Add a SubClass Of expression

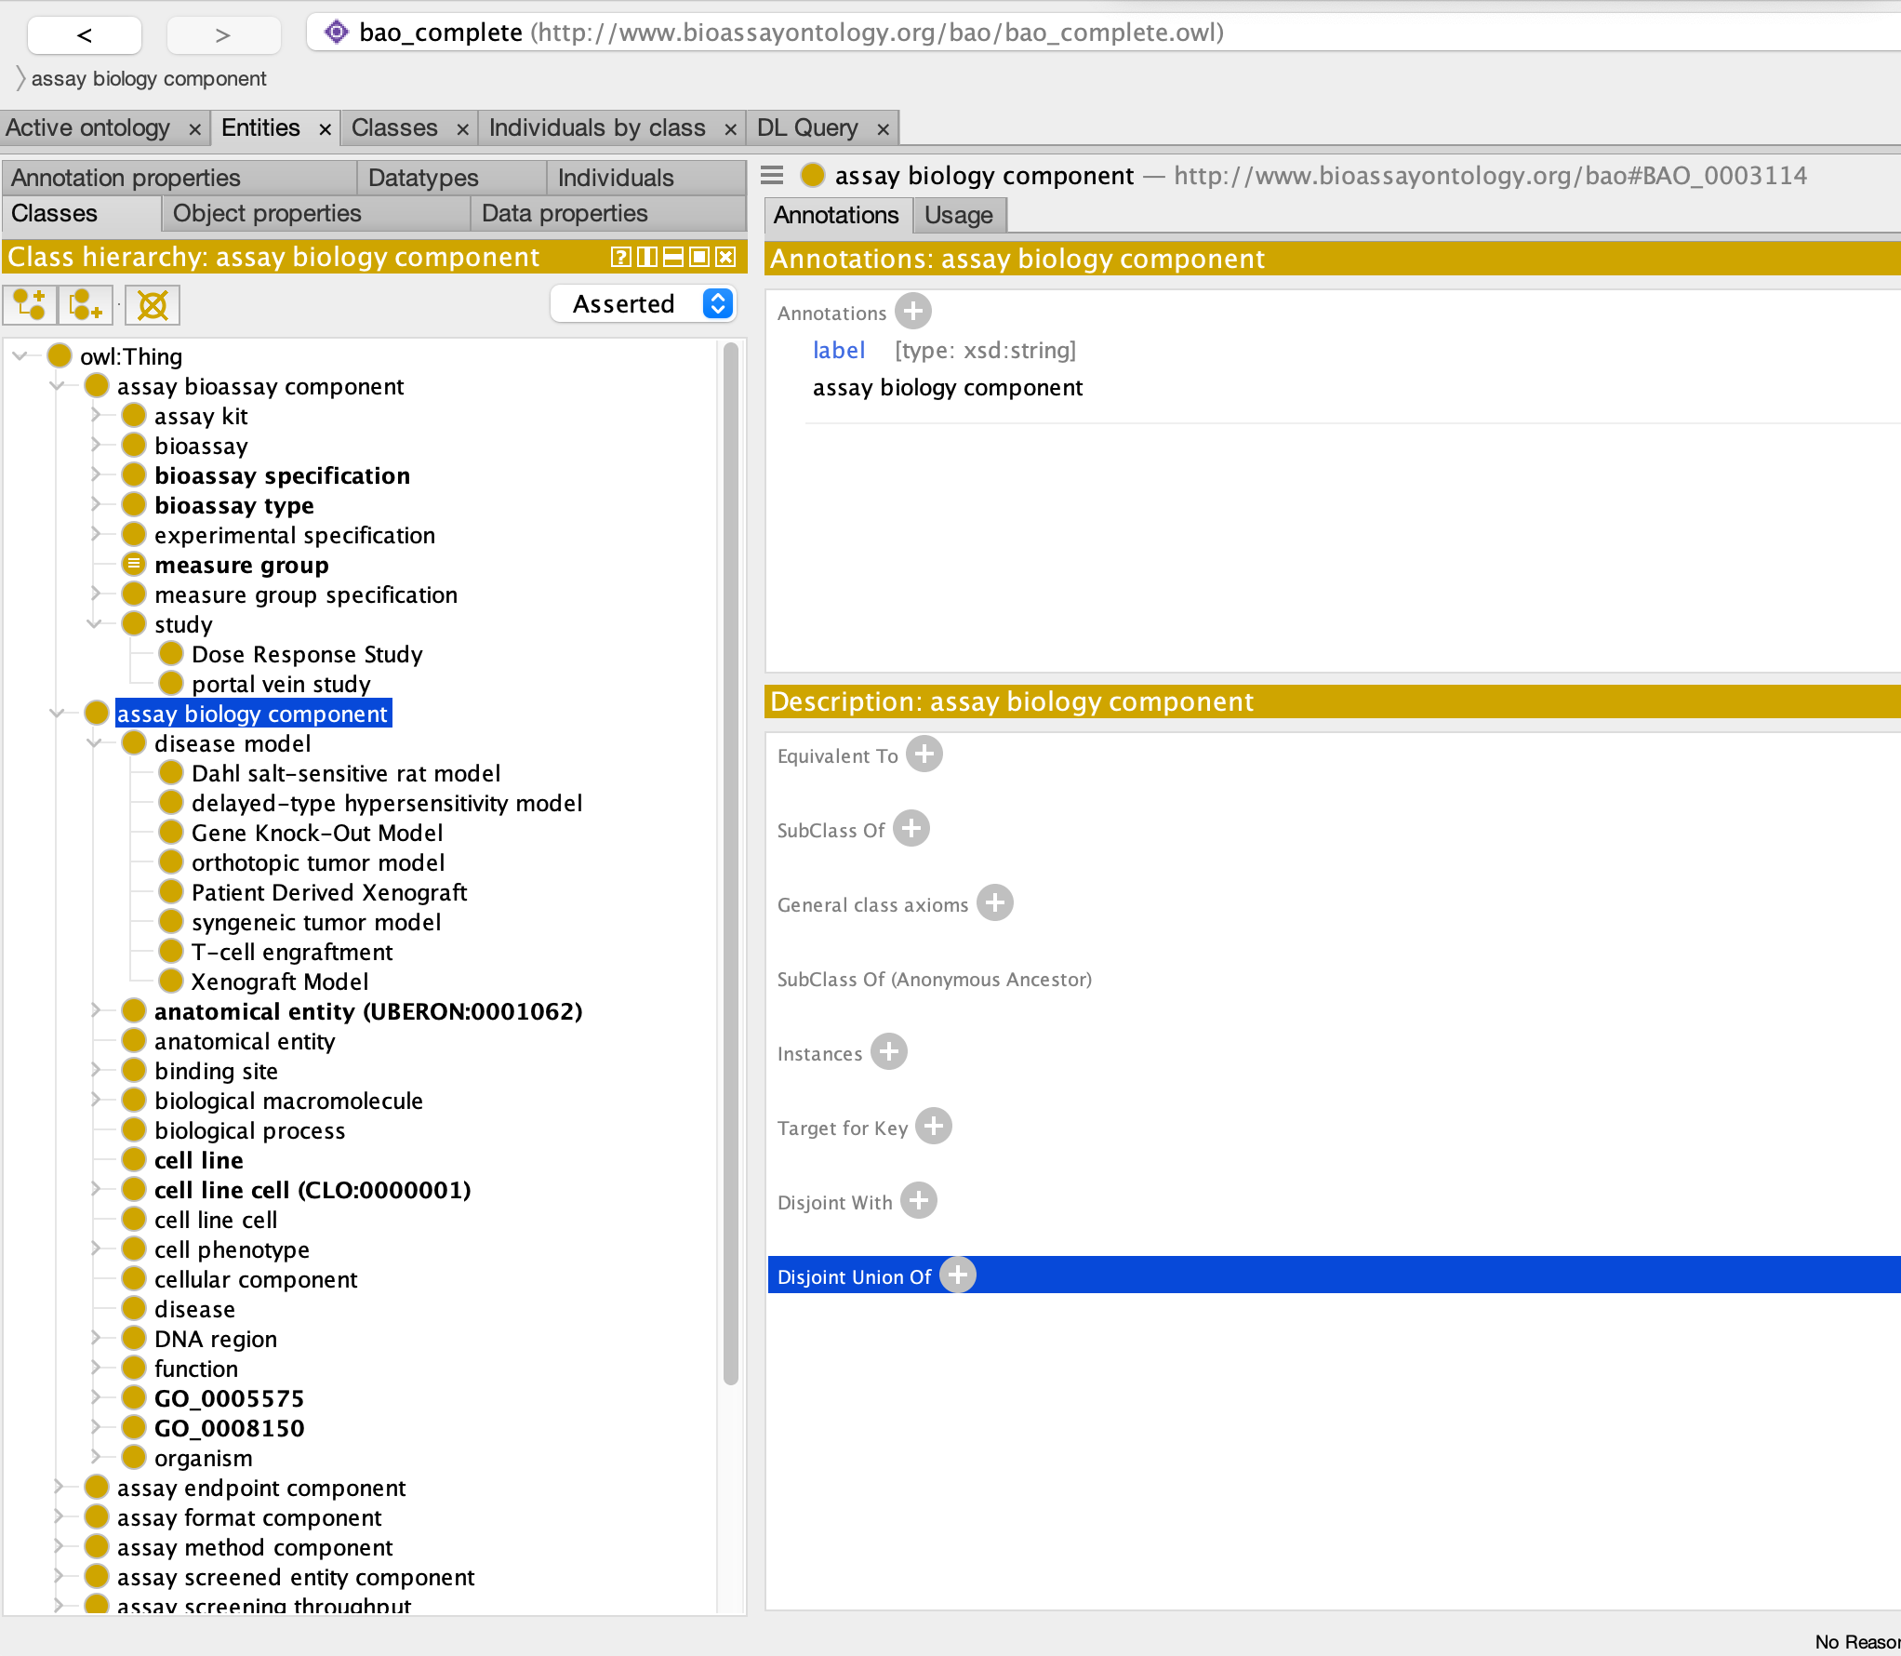pyautogui.click(x=911, y=828)
